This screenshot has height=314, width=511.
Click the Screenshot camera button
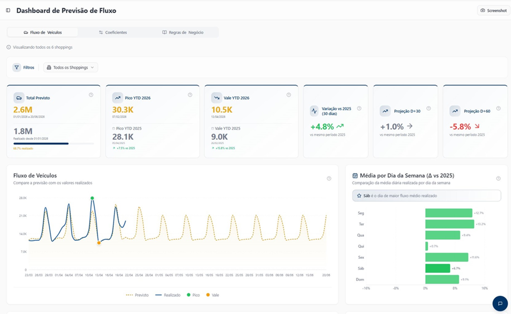point(493,10)
